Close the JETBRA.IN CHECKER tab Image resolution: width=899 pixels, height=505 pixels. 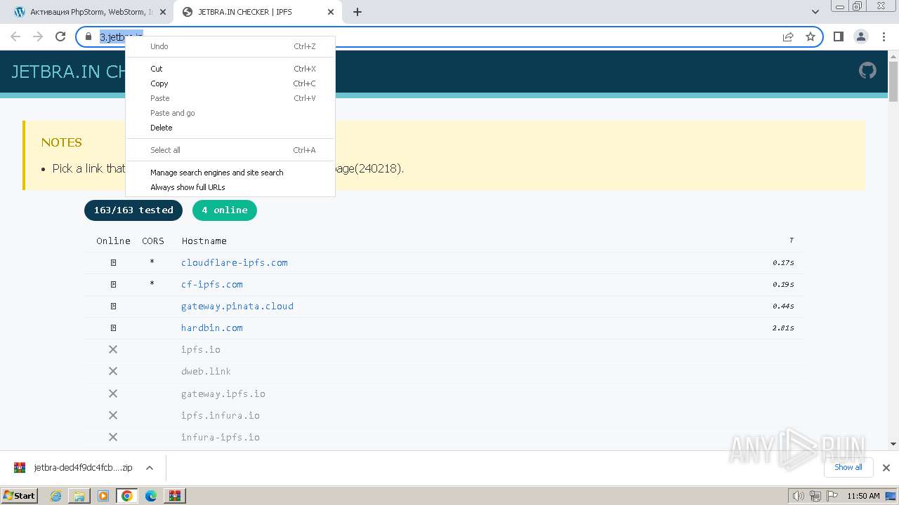[331, 12]
